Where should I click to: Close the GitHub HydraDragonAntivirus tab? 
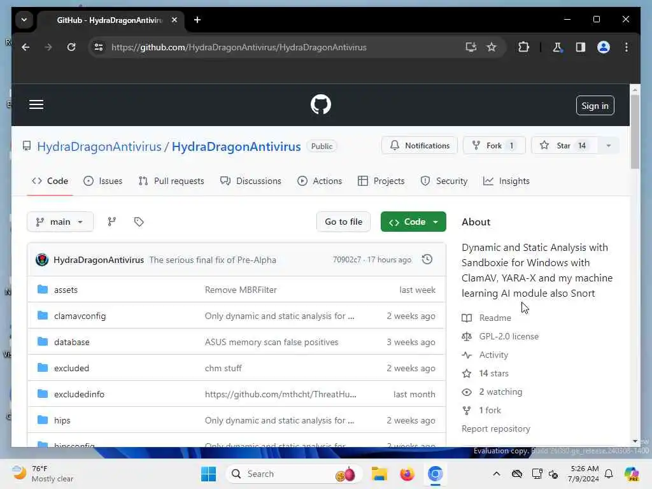174,20
